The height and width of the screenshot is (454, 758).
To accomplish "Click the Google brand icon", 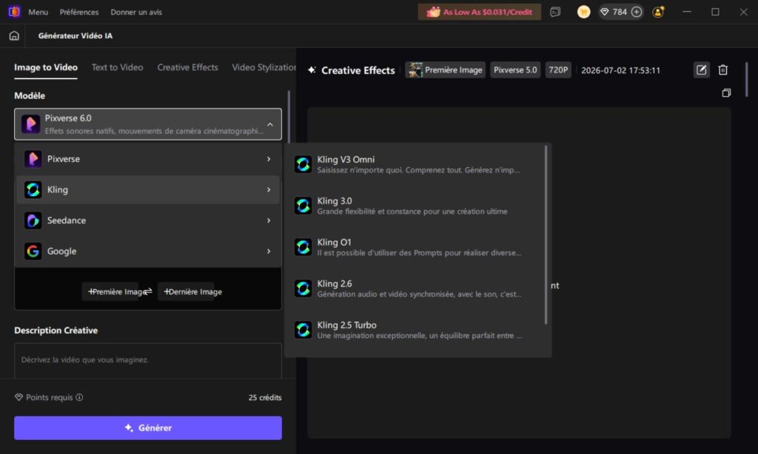I will click(33, 251).
